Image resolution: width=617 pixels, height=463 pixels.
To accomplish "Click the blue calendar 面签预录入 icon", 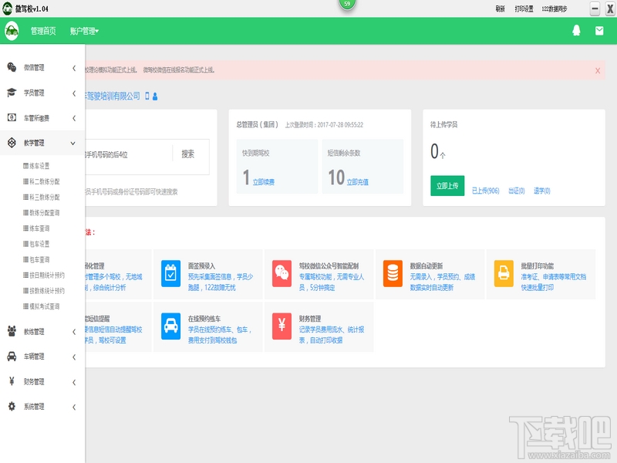I will pyautogui.click(x=170, y=273).
